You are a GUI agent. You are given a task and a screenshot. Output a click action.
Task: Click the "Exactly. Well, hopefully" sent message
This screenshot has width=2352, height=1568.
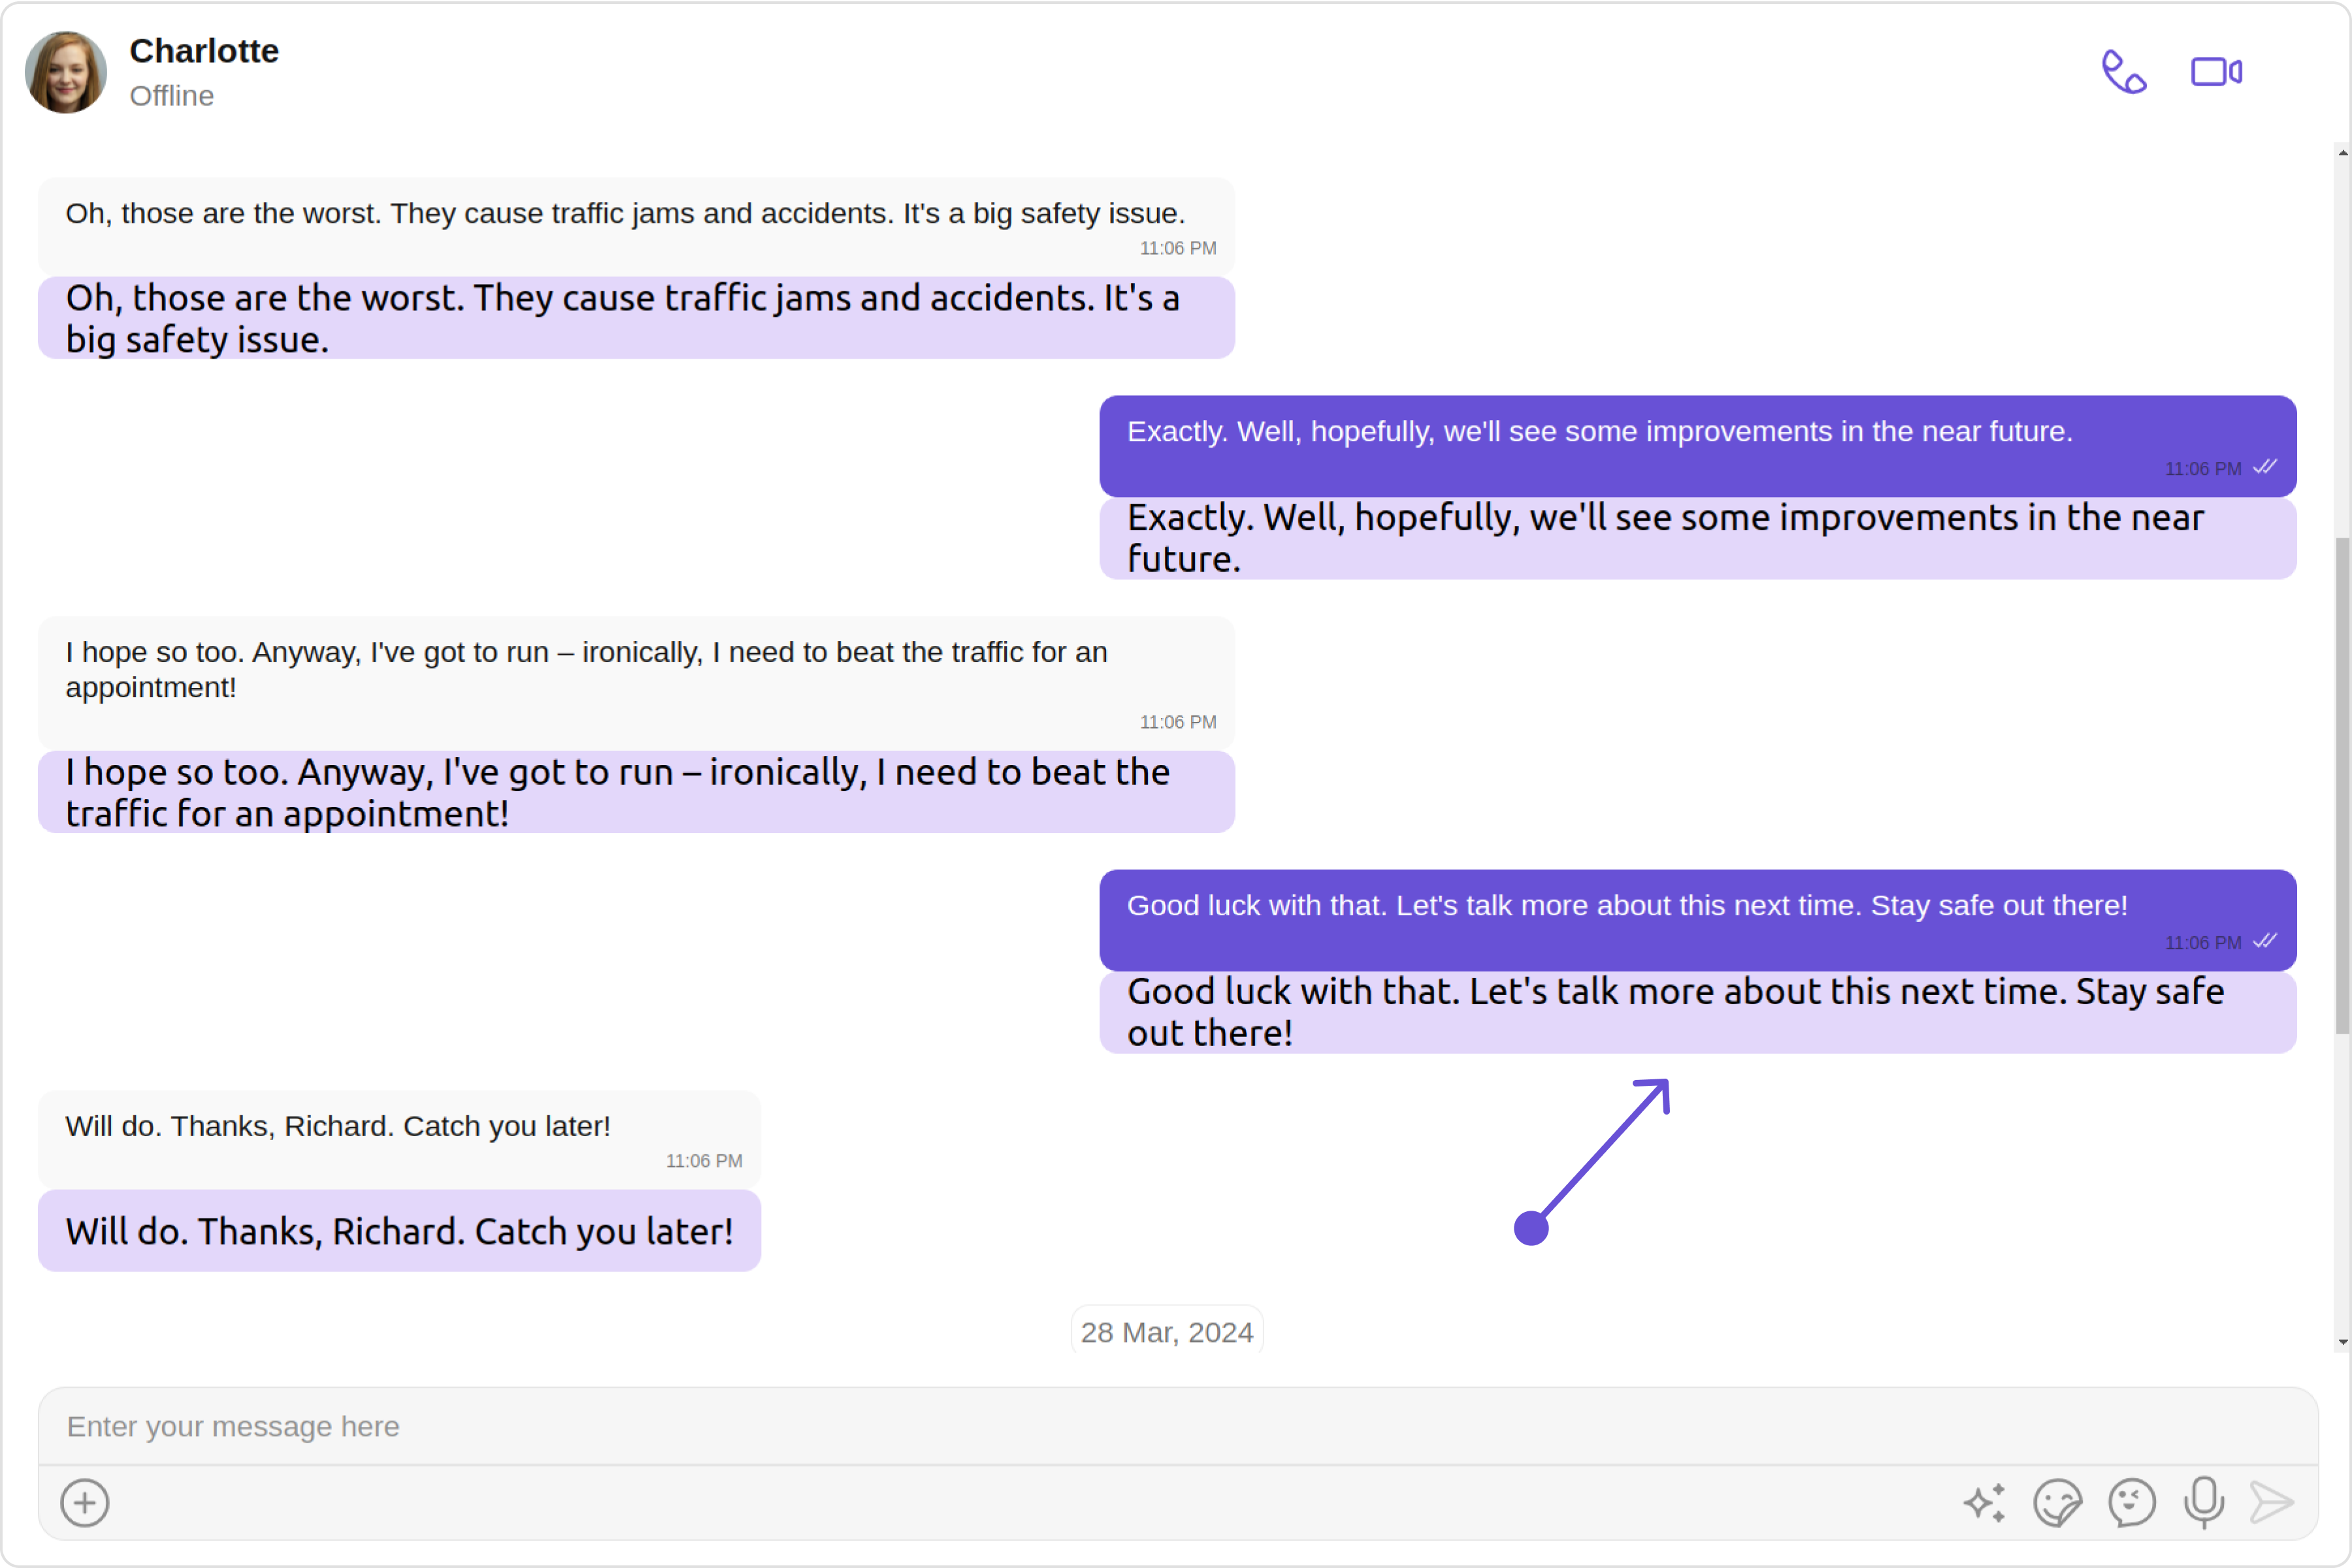point(1697,446)
